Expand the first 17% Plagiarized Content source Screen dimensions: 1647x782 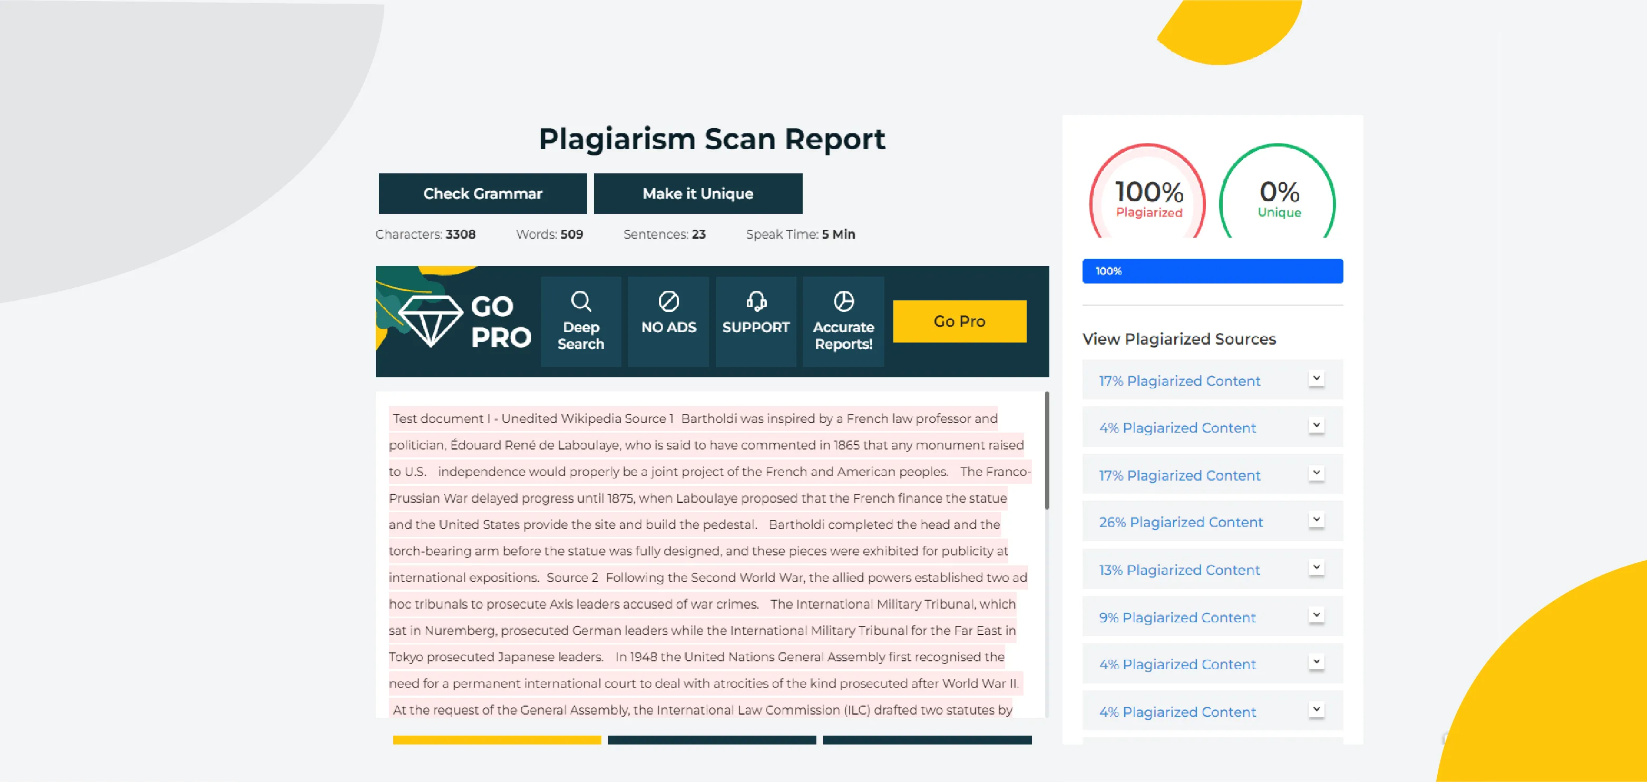(1317, 378)
